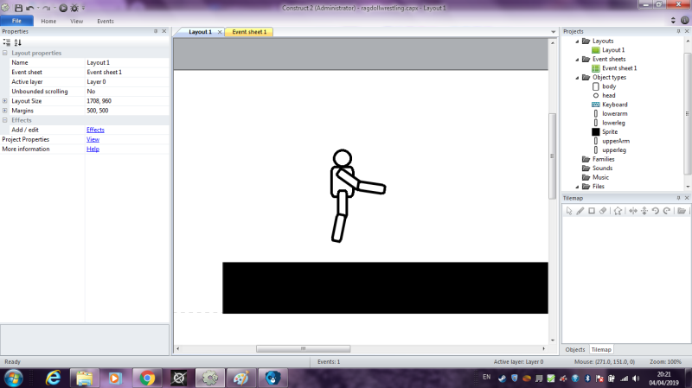
Task: Switch to the Events ribbon tab
Action: tap(105, 21)
